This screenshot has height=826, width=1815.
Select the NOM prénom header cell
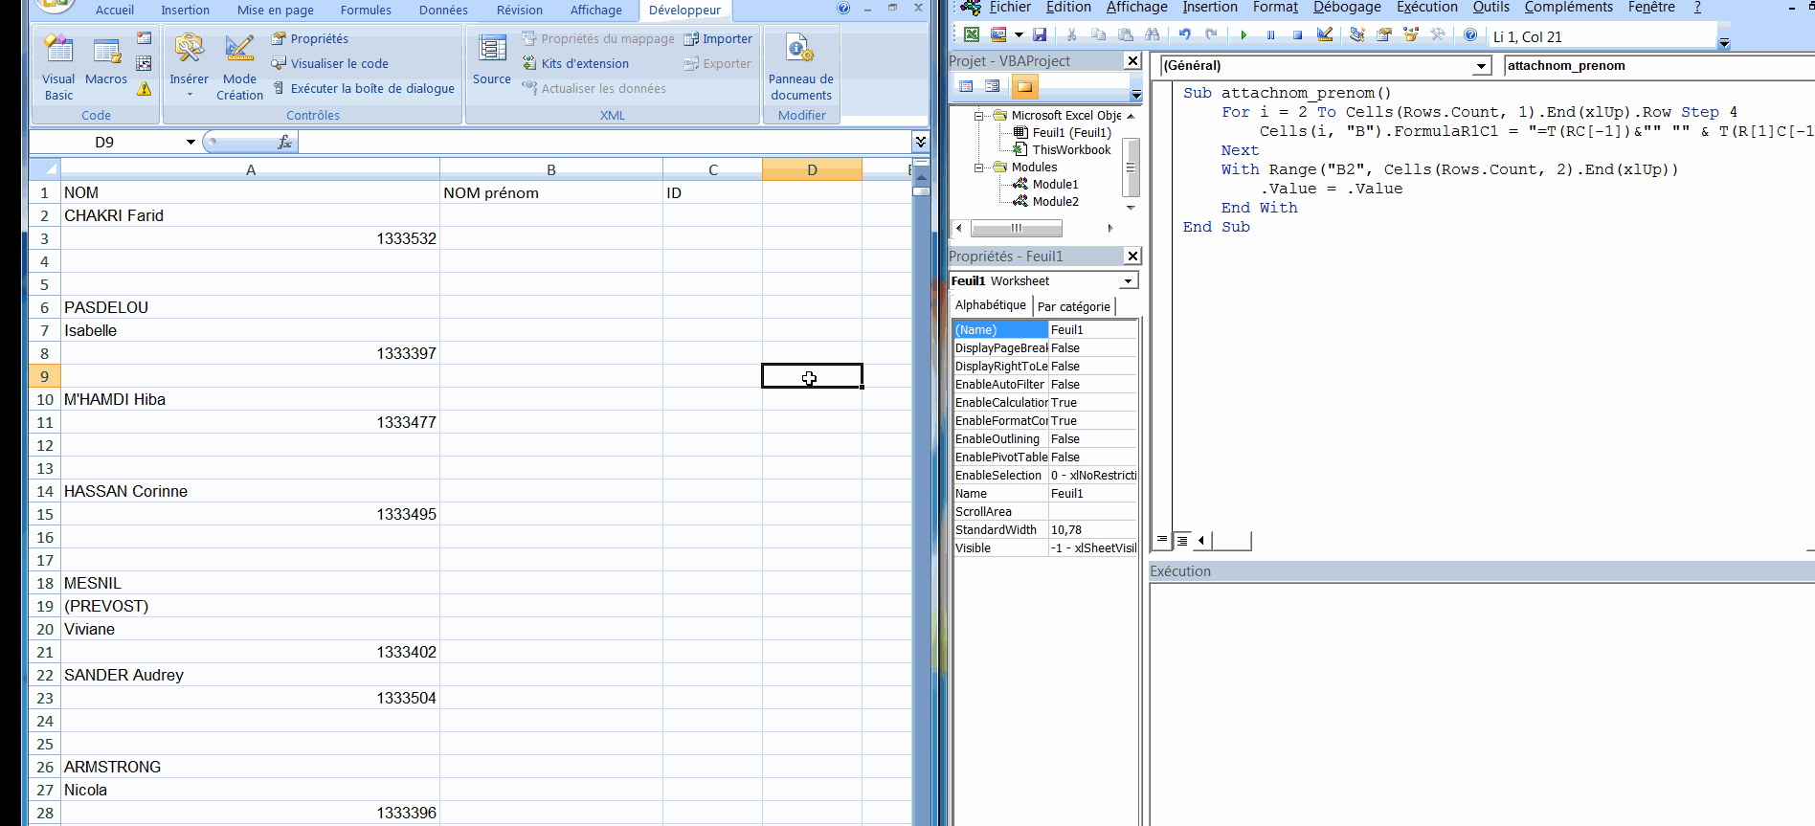tap(551, 192)
